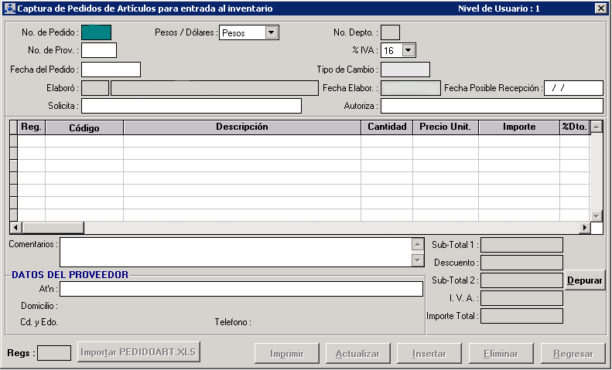The width and height of the screenshot is (612, 370).
Task: Click the Código column header
Action: (x=84, y=127)
